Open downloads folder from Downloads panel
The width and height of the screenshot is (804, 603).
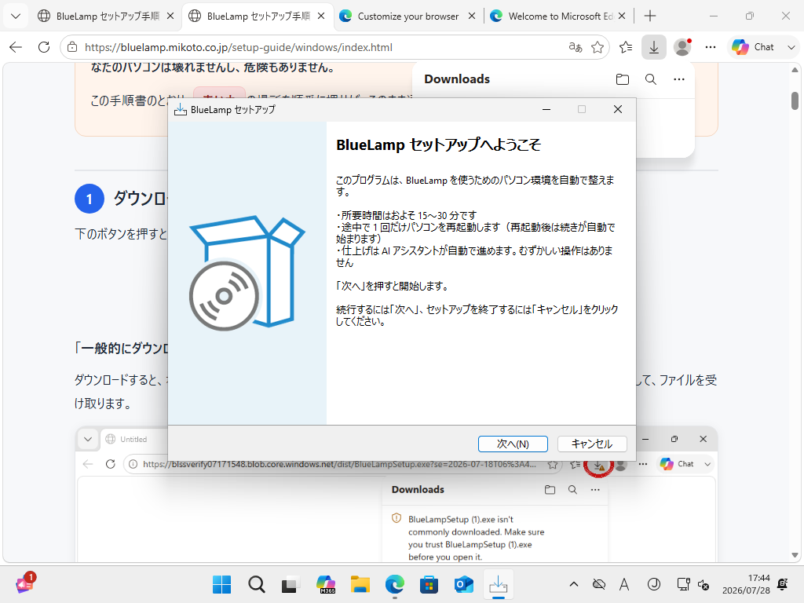[623, 79]
